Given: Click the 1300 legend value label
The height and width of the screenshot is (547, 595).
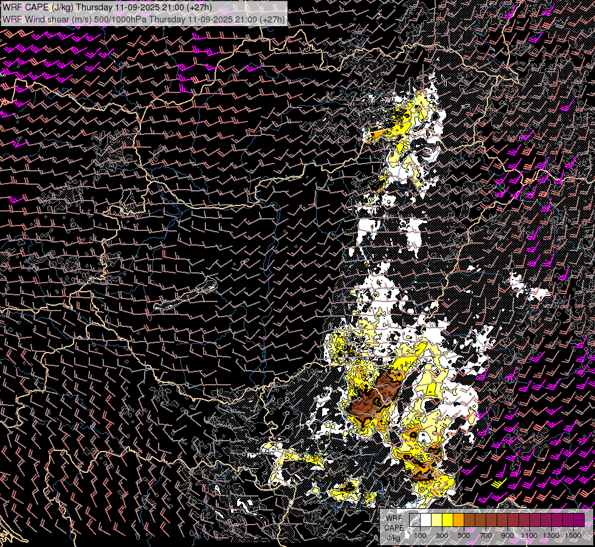Looking at the screenshot, I should [551, 535].
